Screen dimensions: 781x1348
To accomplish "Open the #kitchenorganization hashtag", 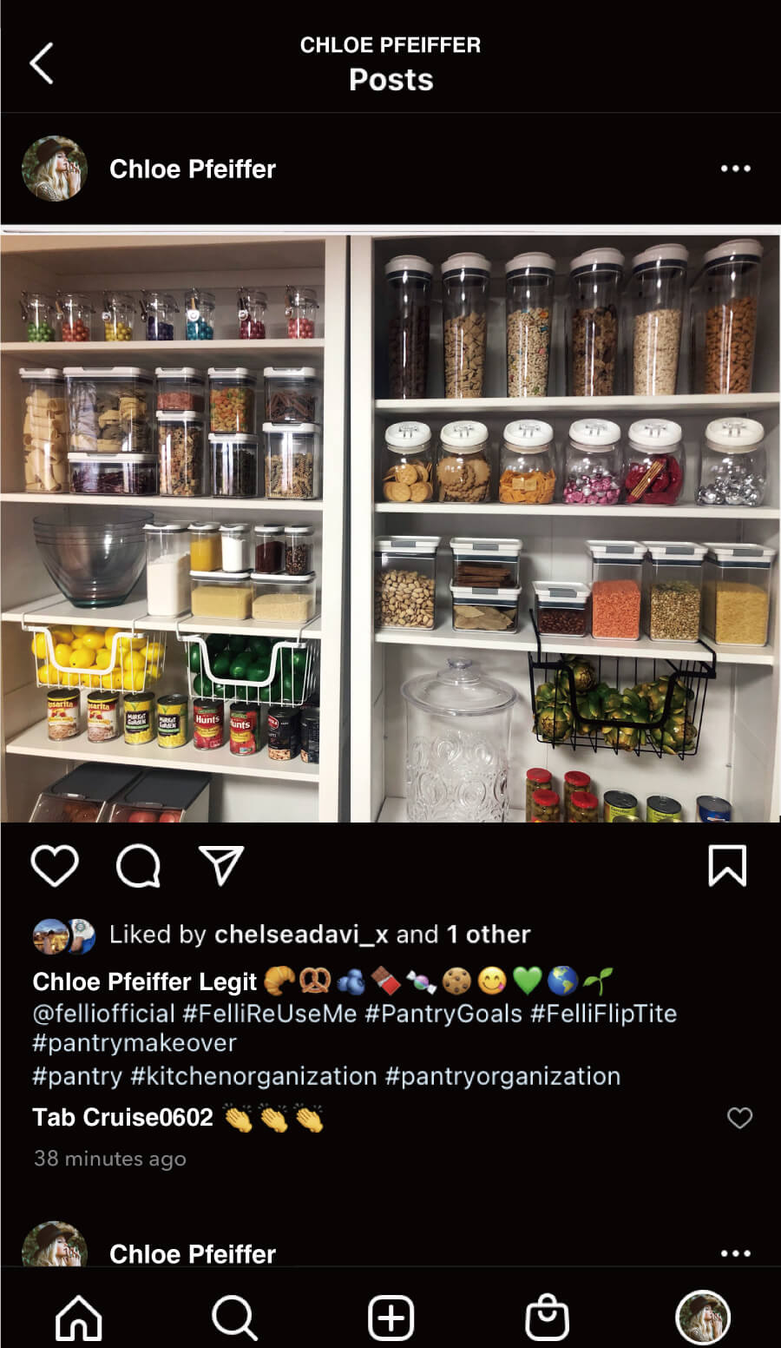I will (253, 1076).
